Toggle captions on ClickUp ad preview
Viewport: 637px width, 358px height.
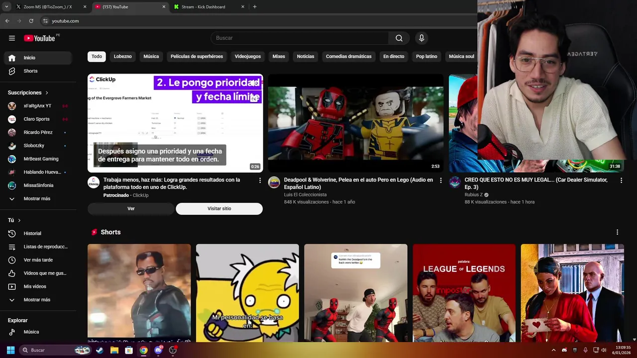[x=254, y=98]
